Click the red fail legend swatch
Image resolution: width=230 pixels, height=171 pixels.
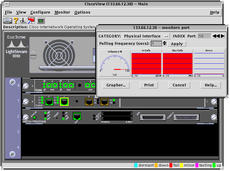pos(171,165)
